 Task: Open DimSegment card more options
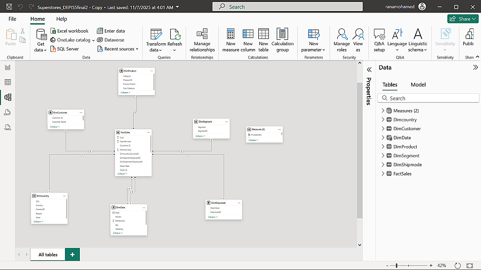point(227,122)
